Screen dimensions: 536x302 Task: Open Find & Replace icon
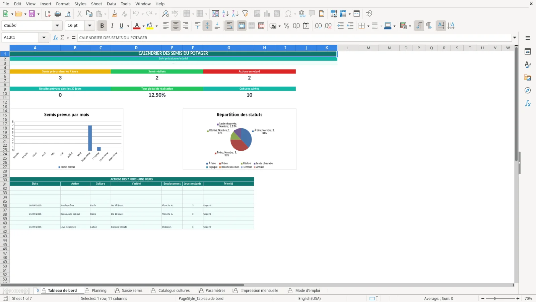click(165, 14)
